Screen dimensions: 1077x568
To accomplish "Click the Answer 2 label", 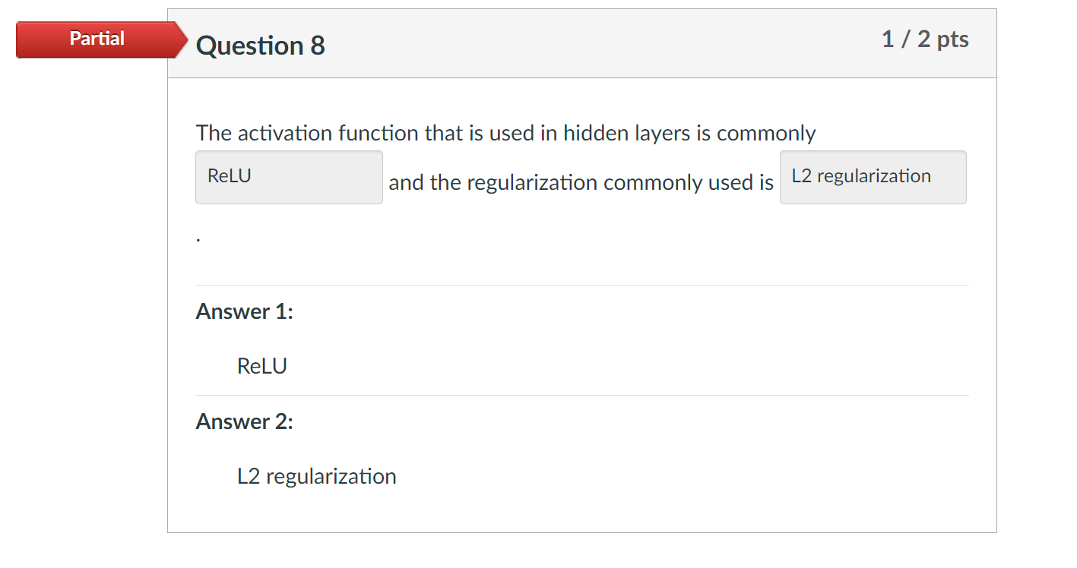I will point(244,421).
